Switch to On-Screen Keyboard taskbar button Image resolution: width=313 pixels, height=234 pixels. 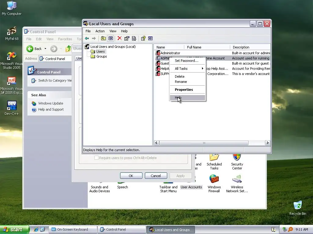pos(73,229)
